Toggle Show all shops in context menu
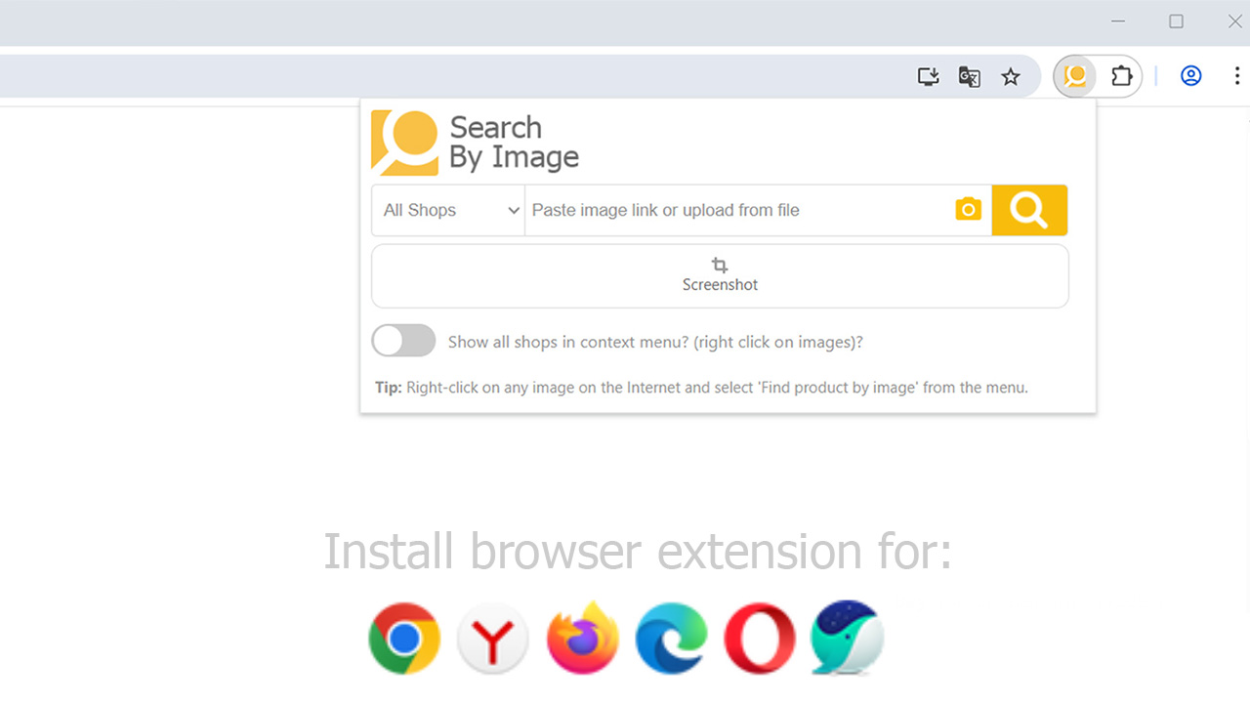This screenshot has width=1250, height=703. 403,341
